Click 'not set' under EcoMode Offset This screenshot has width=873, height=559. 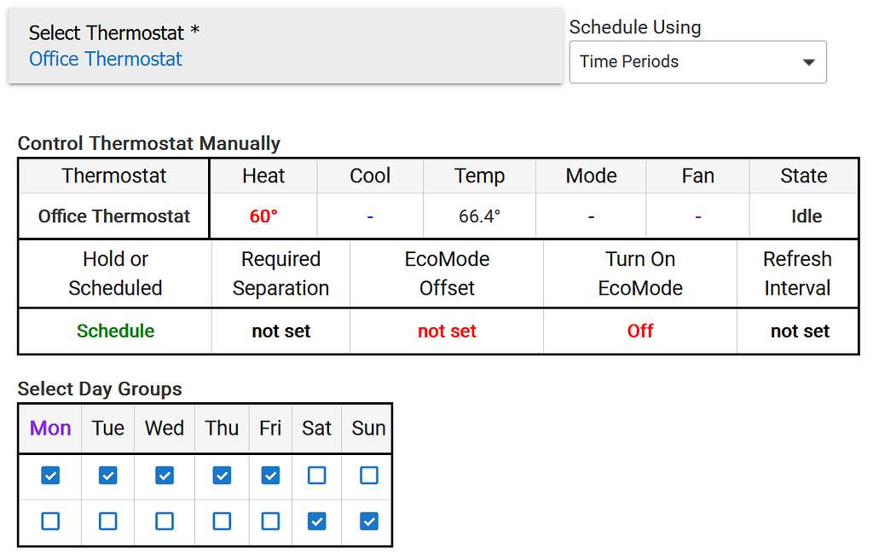(x=447, y=331)
